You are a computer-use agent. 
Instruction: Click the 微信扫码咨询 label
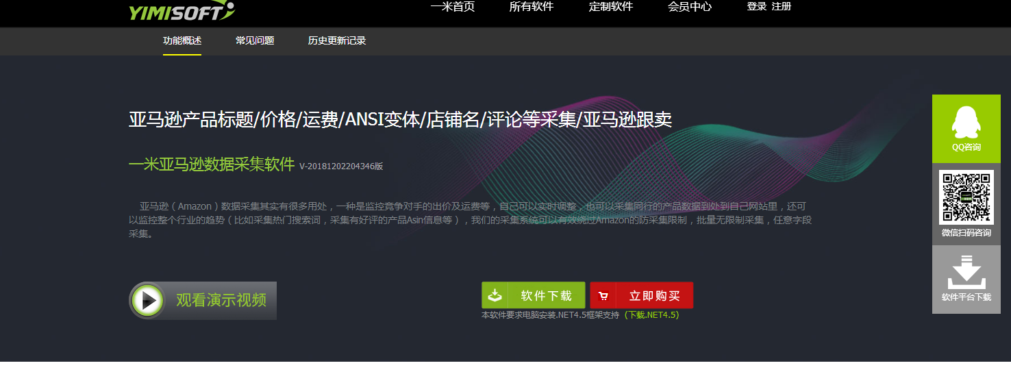pos(966,233)
